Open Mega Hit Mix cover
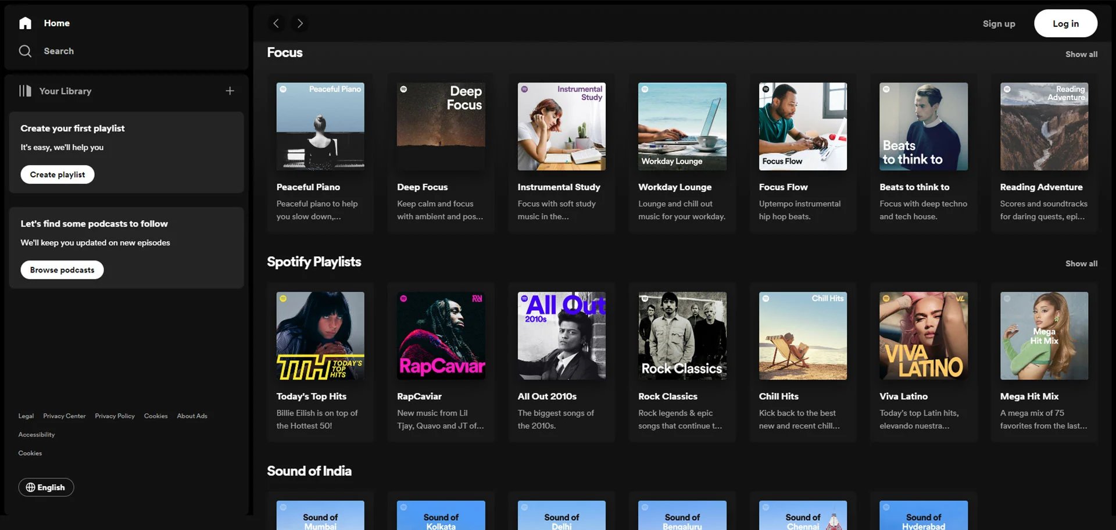Image resolution: width=1116 pixels, height=530 pixels. (x=1044, y=335)
